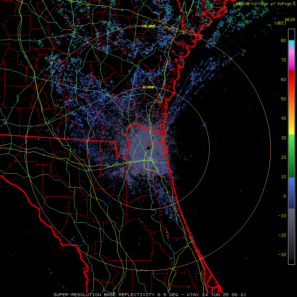This screenshot has width=297, height=297.
Task: Click the 20 value on the dBZ scale
Action: click(x=283, y=157)
